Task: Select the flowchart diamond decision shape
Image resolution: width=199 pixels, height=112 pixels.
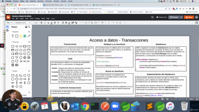Action: (x=17, y=46)
